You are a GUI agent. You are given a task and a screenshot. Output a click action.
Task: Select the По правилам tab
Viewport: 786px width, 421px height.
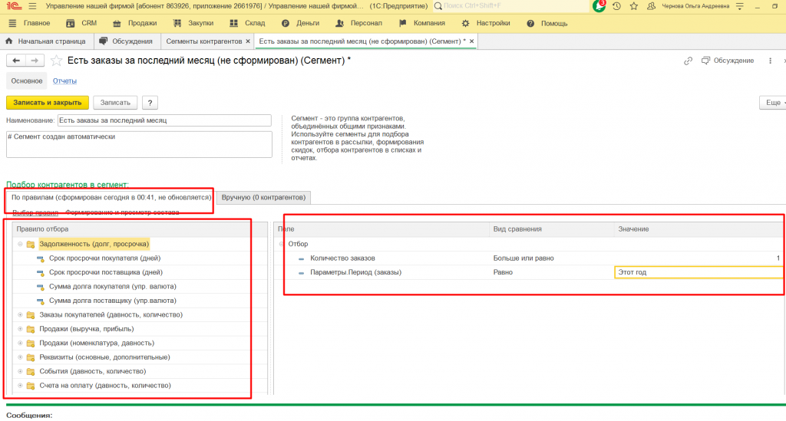point(111,197)
